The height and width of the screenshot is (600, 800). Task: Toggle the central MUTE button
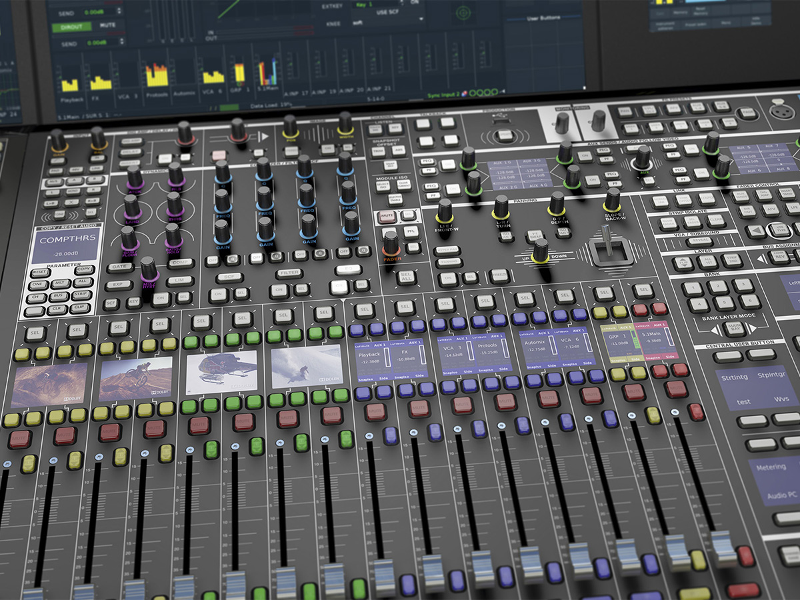point(387,217)
